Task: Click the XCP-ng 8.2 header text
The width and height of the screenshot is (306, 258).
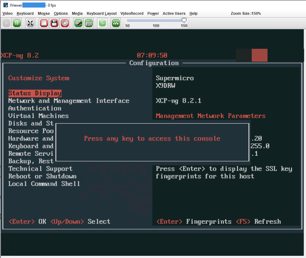Action: click(x=20, y=55)
